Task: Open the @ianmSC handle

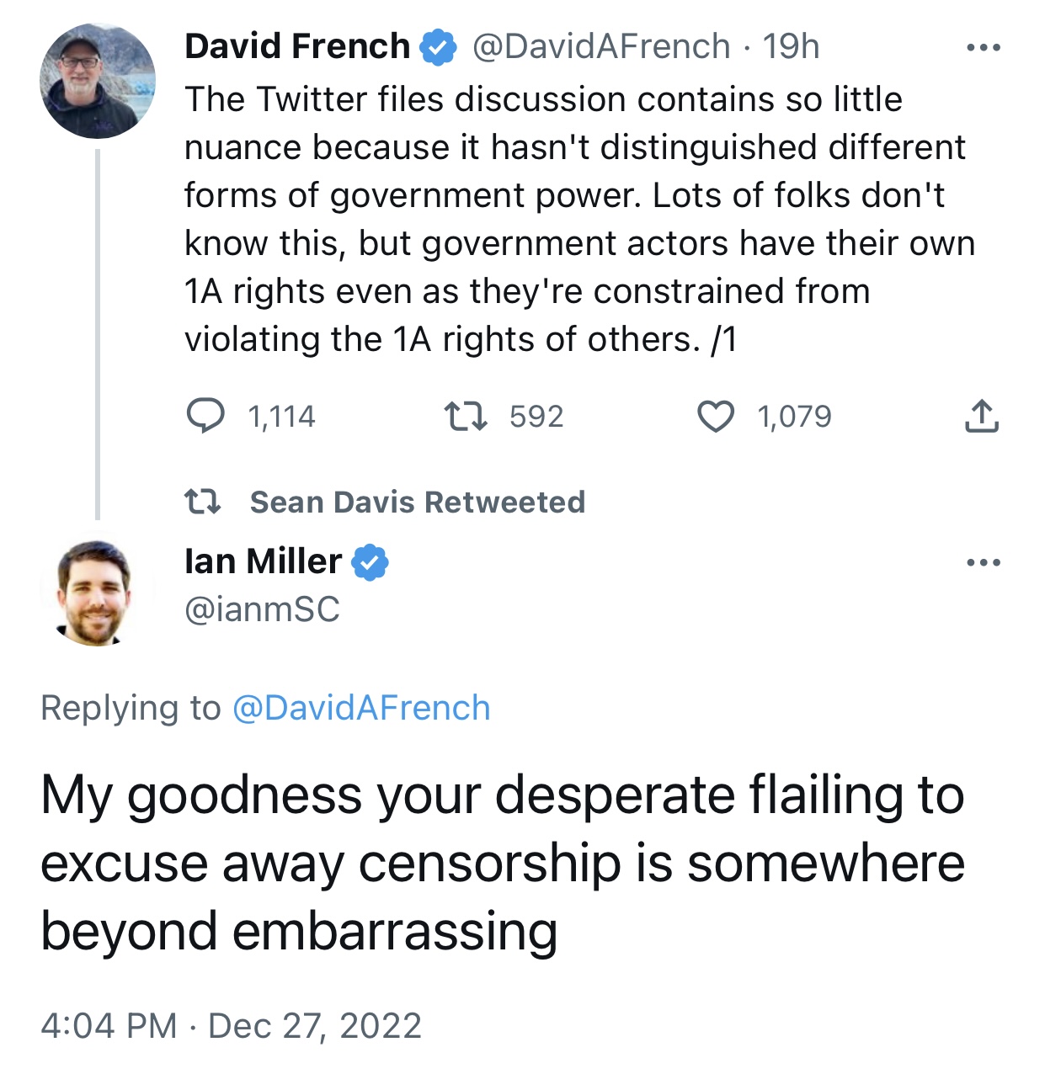Action: coord(262,609)
